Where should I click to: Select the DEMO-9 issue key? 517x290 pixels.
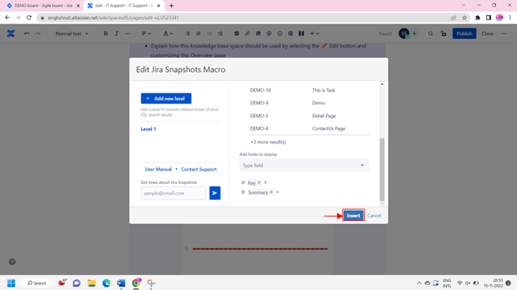[x=259, y=103]
